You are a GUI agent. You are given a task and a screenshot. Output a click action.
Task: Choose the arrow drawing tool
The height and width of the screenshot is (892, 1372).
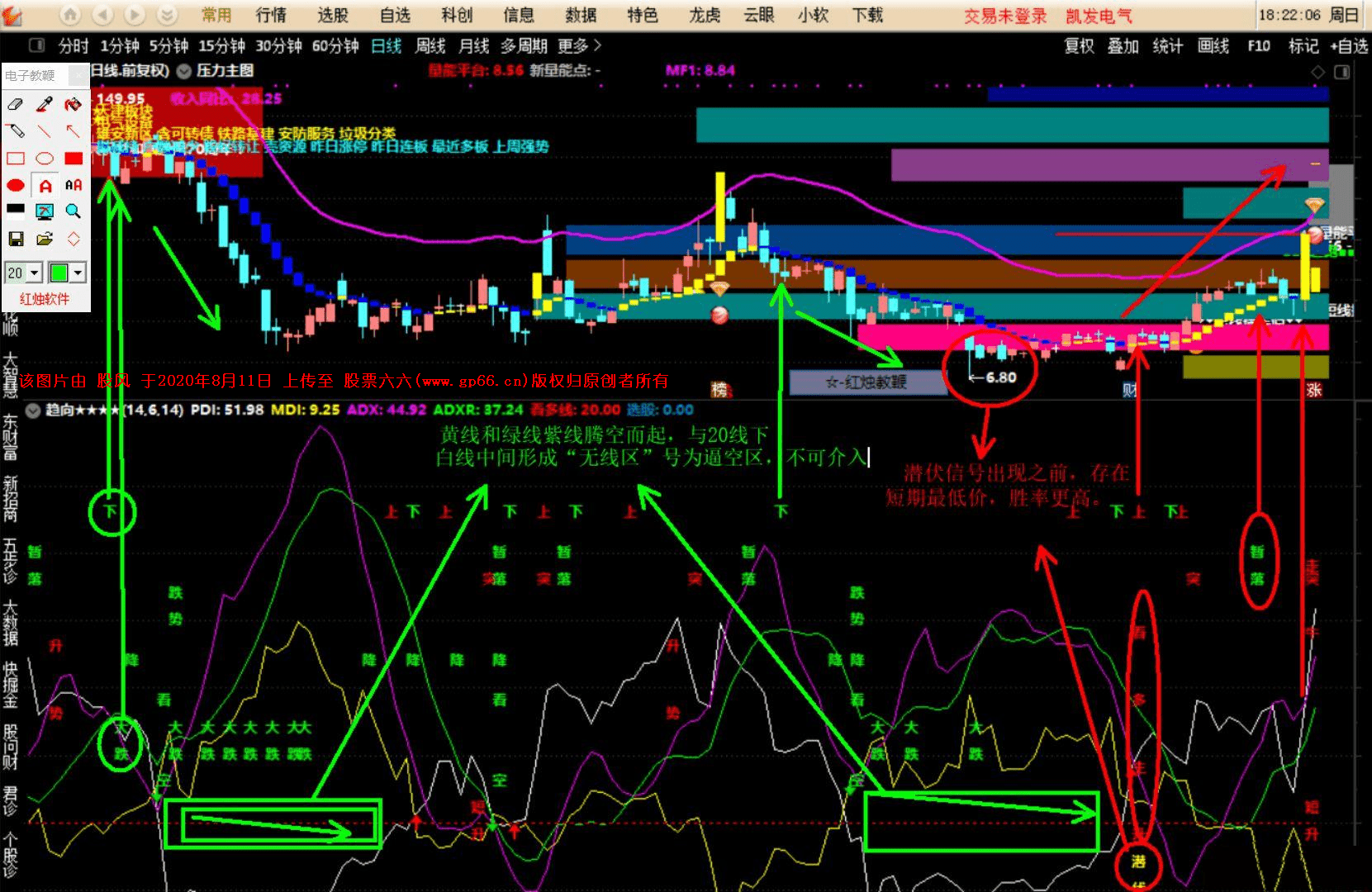coord(74,131)
